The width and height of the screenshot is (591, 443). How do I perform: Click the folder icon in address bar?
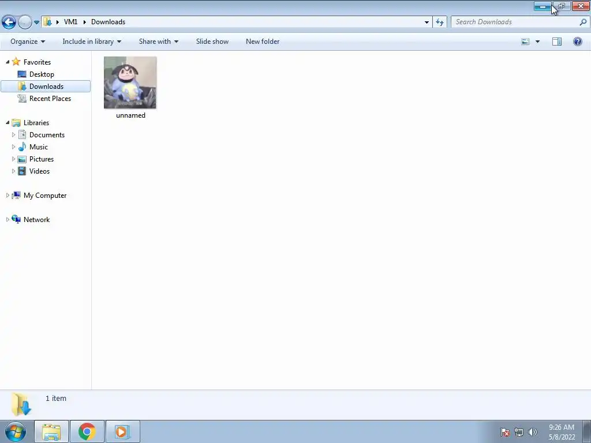pos(47,22)
